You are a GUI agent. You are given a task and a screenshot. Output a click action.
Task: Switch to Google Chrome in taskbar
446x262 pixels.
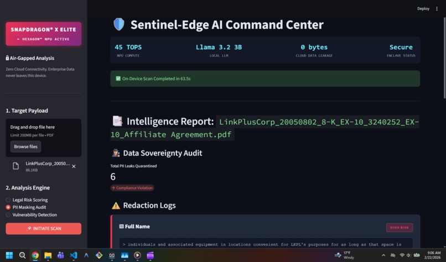pyautogui.click(x=35, y=255)
